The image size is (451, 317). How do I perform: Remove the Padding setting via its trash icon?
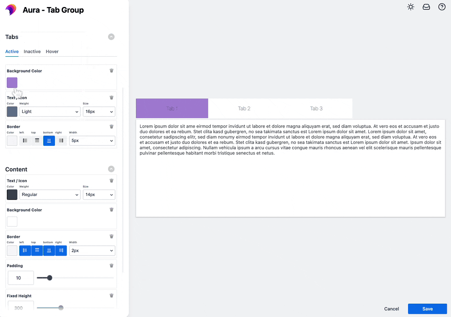pos(111,265)
